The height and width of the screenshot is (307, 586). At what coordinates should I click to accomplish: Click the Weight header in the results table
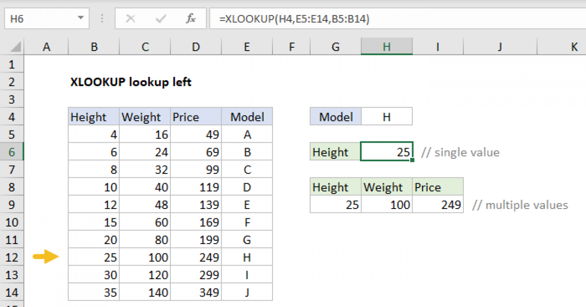[x=386, y=187]
